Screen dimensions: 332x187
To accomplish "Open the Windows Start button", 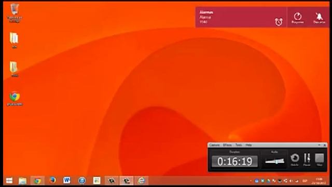I will [x=9, y=181].
